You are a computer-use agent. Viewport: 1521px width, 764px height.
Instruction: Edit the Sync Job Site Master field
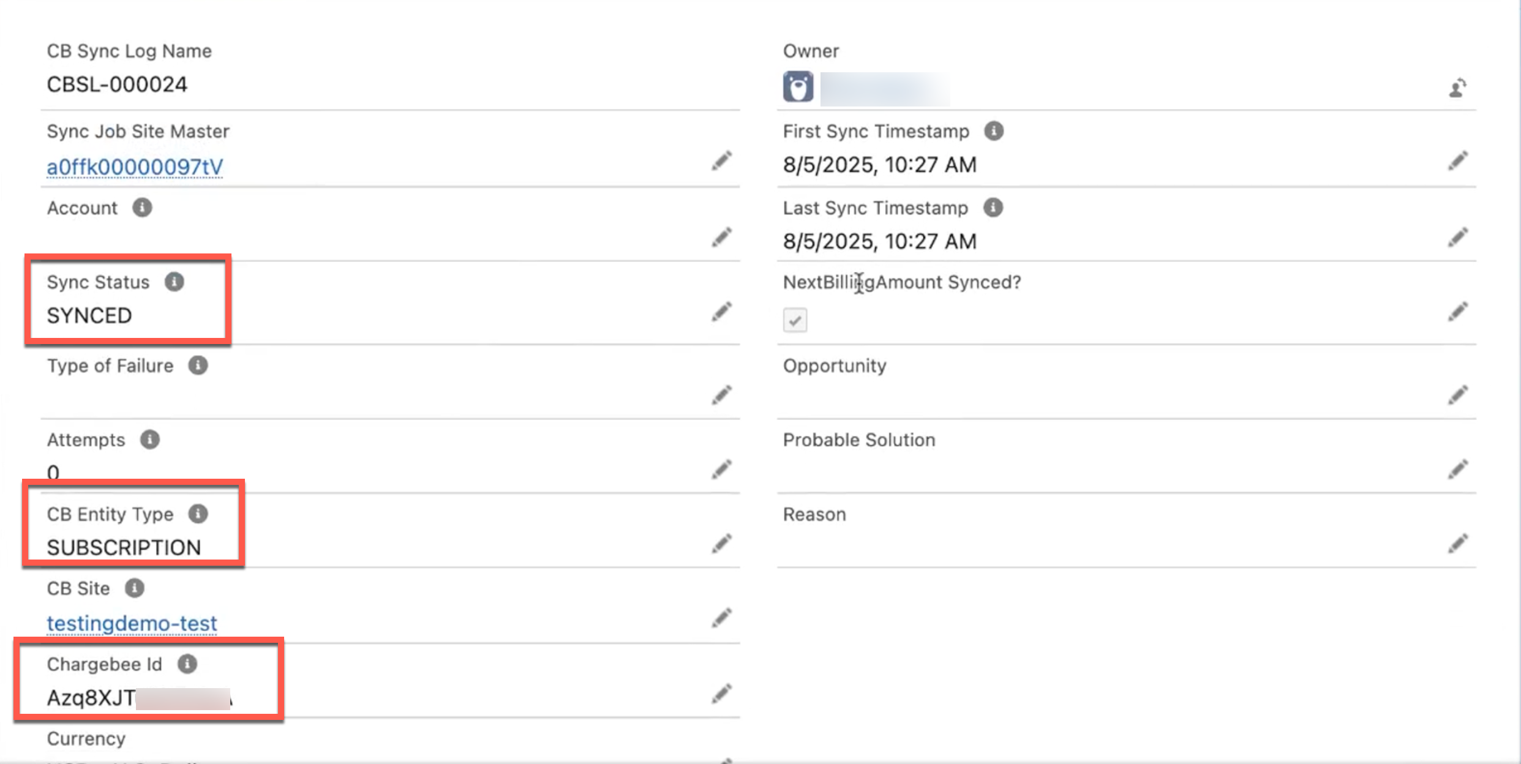[721, 161]
